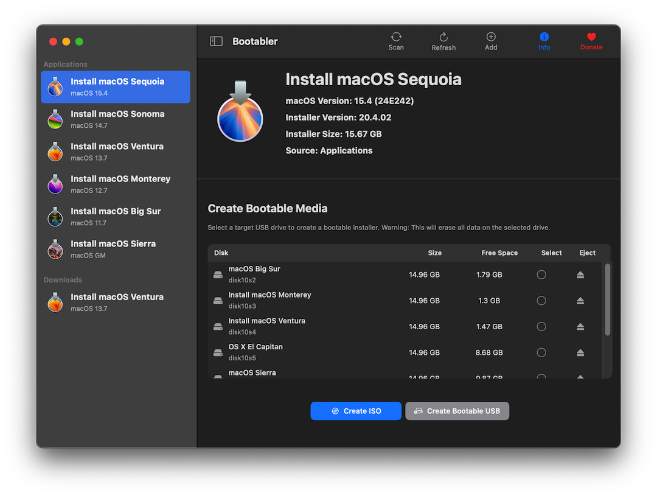Click the Monterey installer icon in sidebar
657x496 pixels.
coord(55,184)
